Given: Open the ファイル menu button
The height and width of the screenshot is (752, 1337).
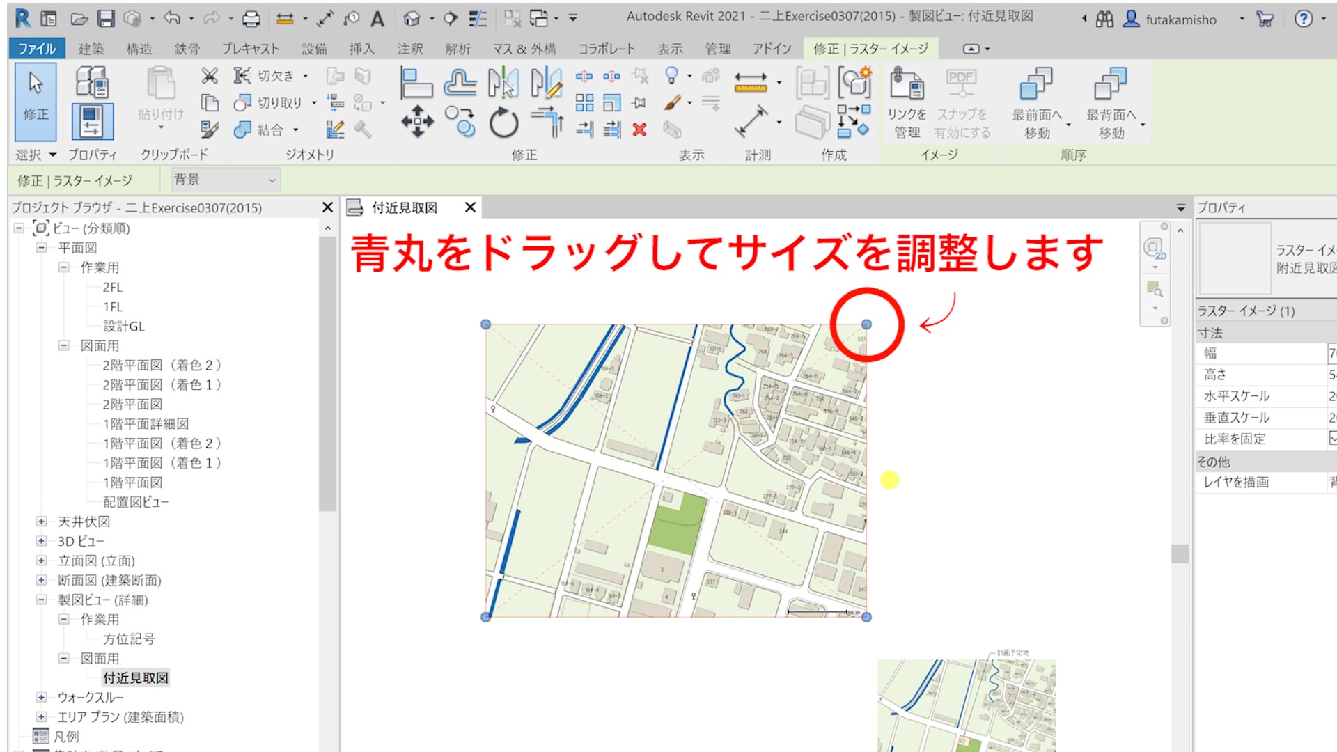Looking at the screenshot, I should click(36, 49).
